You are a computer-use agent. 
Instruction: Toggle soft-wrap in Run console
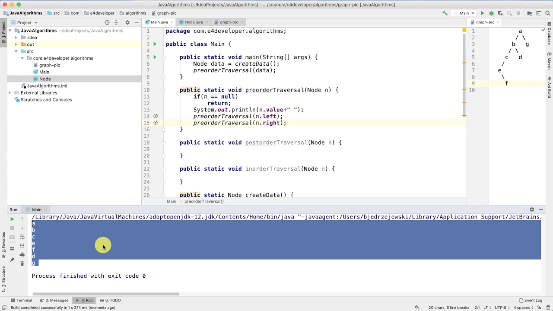click(x=22, y=237)
